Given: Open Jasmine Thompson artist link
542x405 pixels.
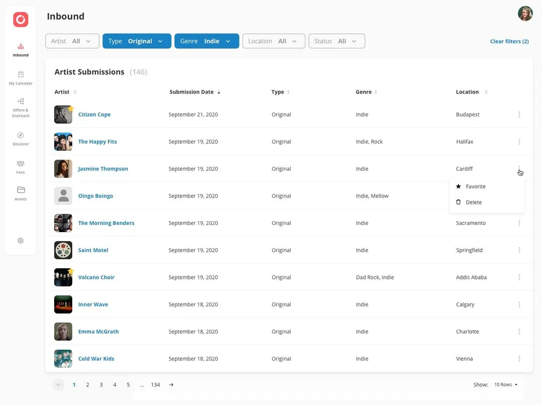Looking at the screenshot, I should (x=103, y=168).
